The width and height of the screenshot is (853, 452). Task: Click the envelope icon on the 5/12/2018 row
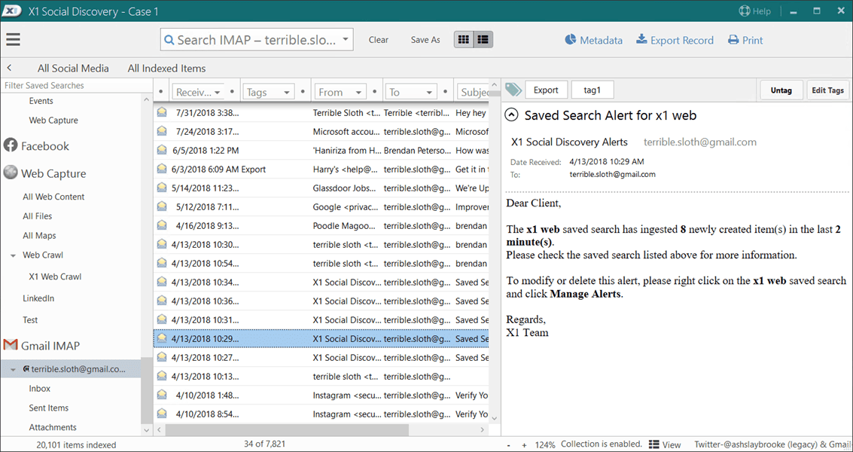(162, 207)
